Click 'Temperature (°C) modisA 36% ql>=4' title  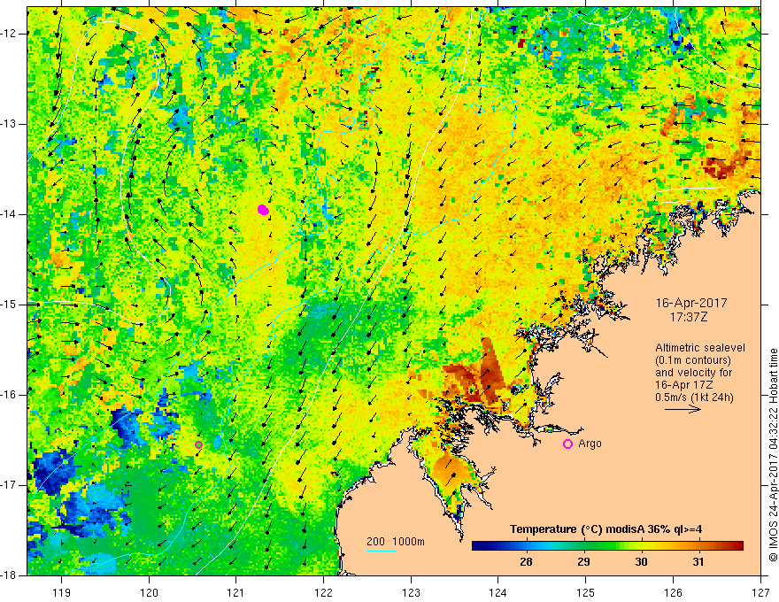point(605,529)
